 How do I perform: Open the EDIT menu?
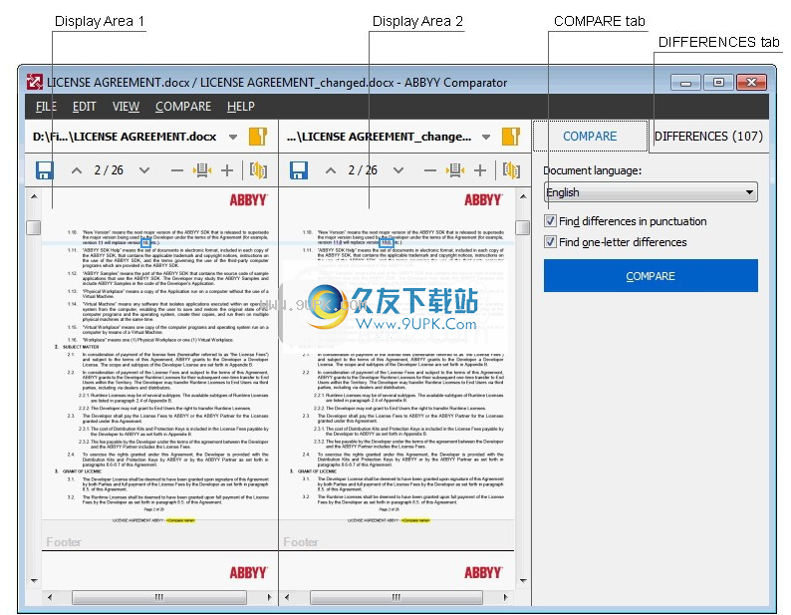[85, 107]
